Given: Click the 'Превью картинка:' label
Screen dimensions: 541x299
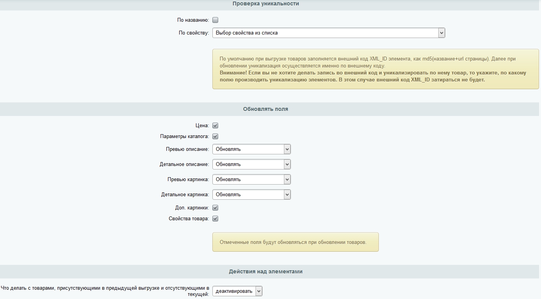Looking at the screenshot, I should pos(188,179).
